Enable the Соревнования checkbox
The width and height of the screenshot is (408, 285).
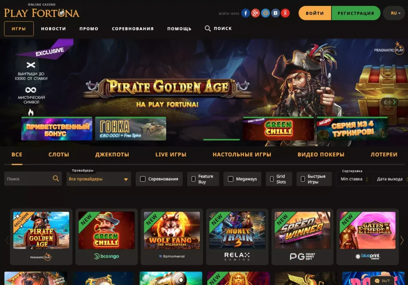click(x=143, y=179)
